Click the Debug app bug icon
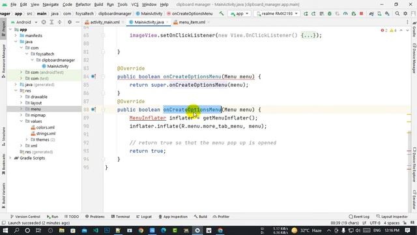The width and height of the screenshot is (417, 235). tap(330, 13)
